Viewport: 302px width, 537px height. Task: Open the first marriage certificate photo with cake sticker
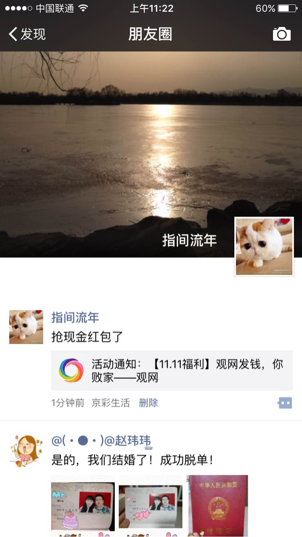[83, 506]
